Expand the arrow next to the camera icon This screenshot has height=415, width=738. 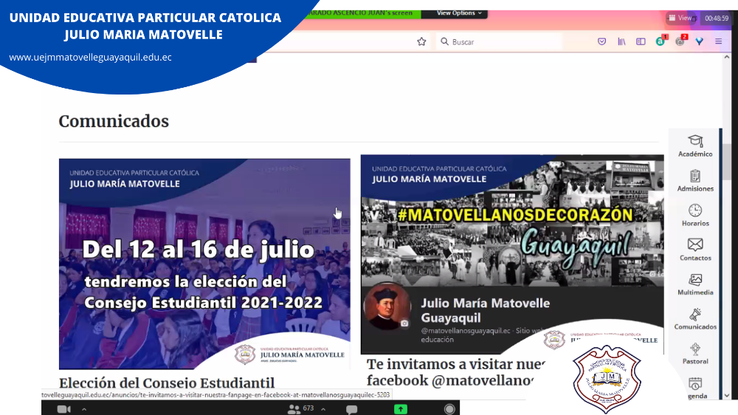84,409
